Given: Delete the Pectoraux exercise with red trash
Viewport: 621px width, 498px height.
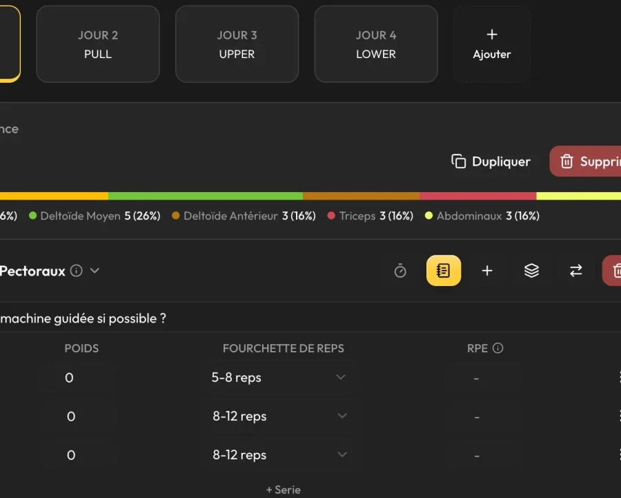Looking at the screenshot, I should click(x=612, y=271).
